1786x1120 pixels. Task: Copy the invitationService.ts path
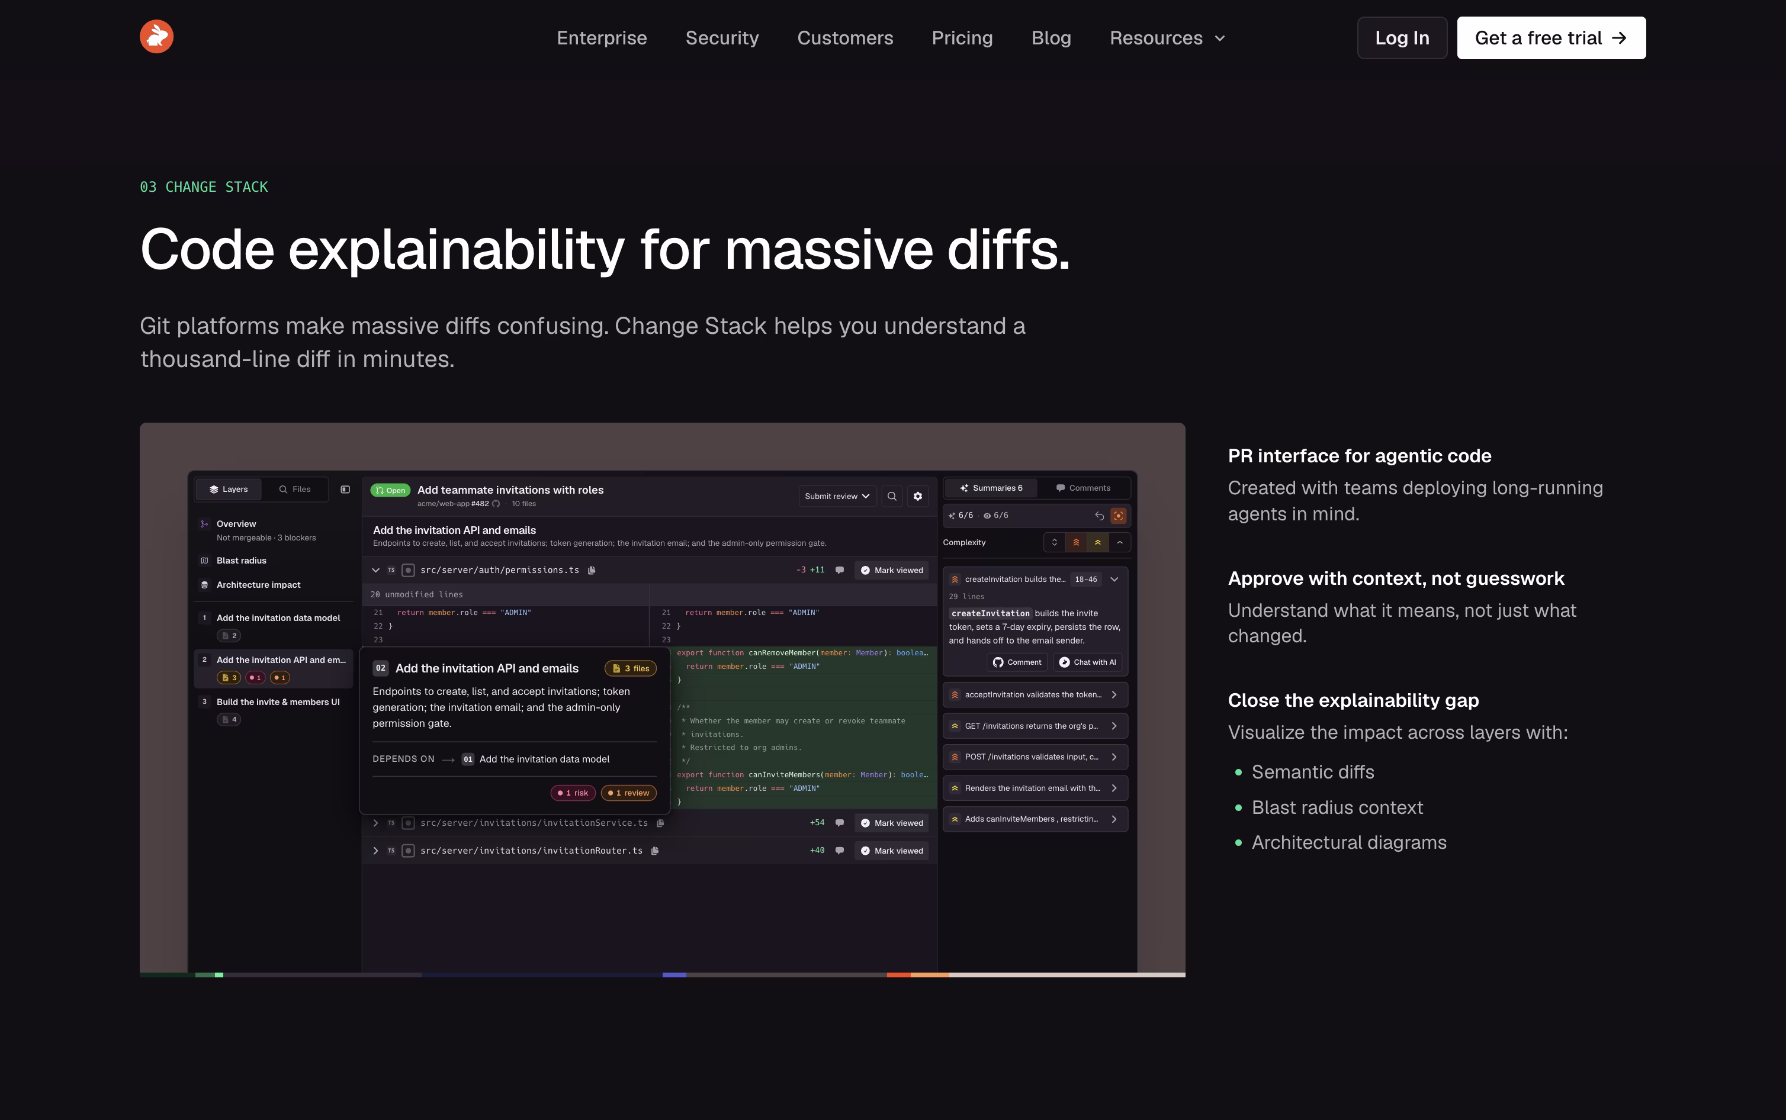(660, 823)
